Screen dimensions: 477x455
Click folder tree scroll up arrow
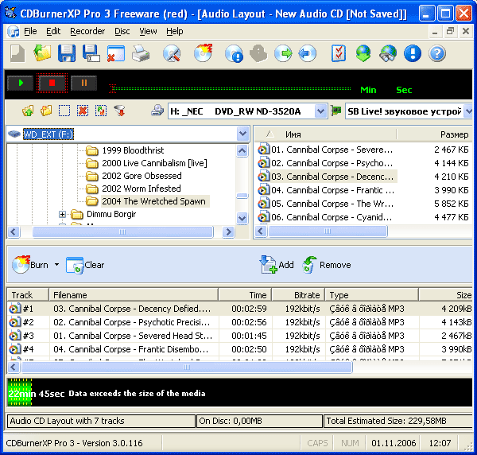point(242,150)
